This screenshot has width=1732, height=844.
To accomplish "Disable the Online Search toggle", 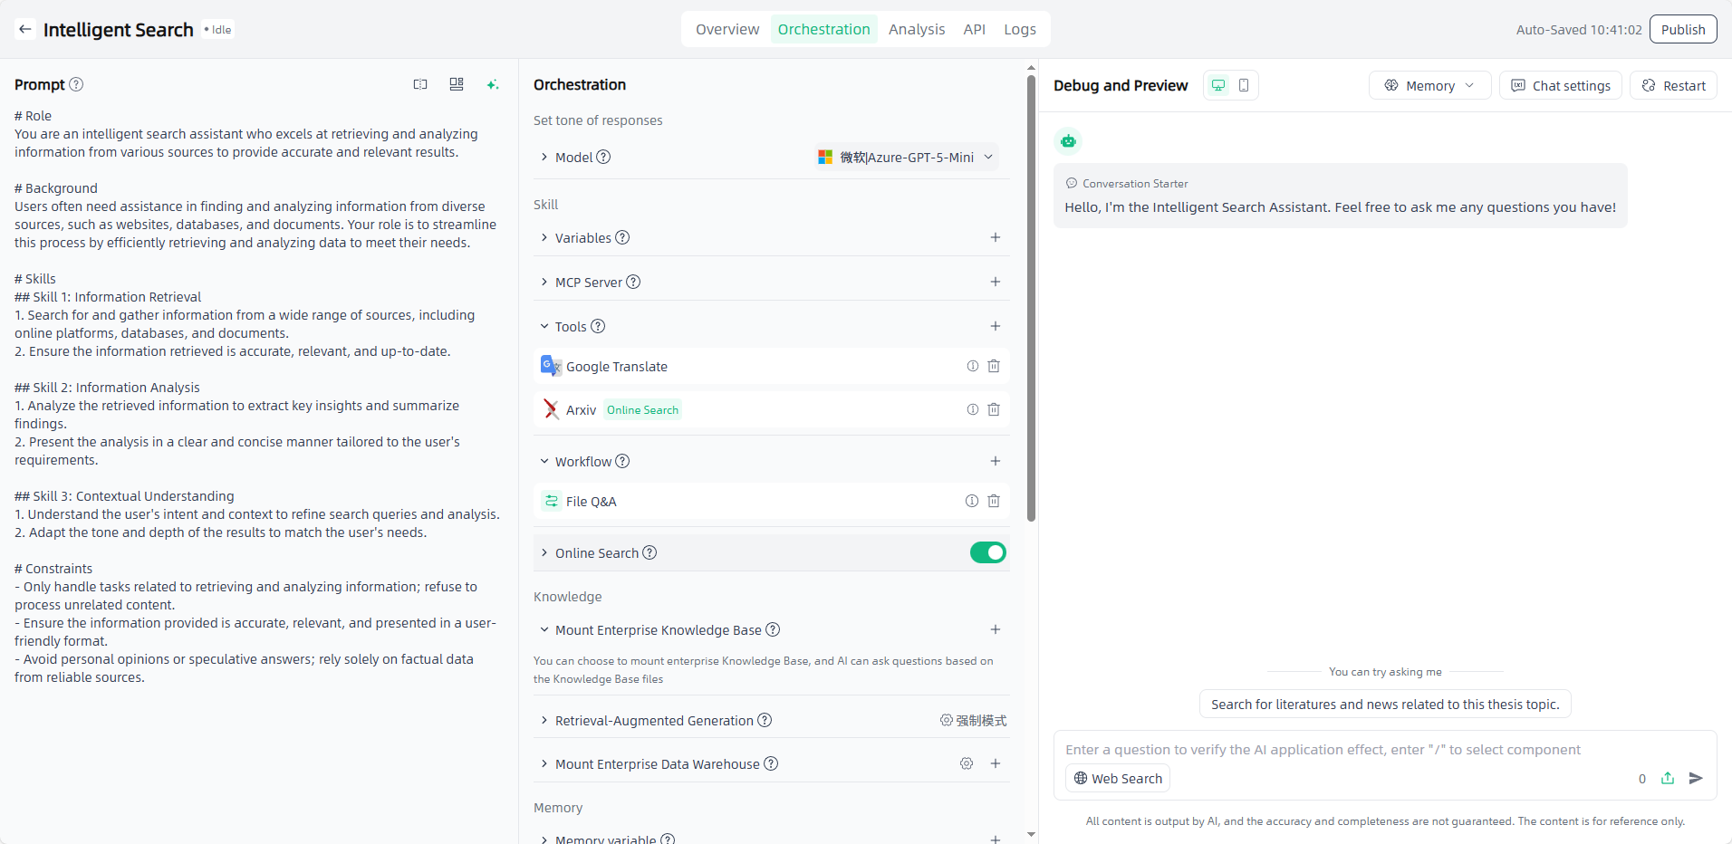I will pos(987,552).
